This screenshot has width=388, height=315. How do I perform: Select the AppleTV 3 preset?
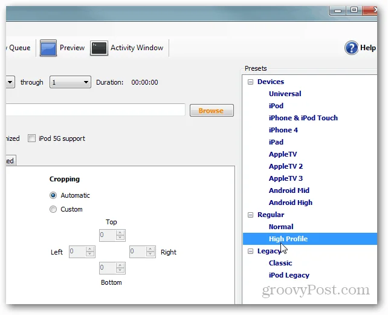tap(286, 178)
